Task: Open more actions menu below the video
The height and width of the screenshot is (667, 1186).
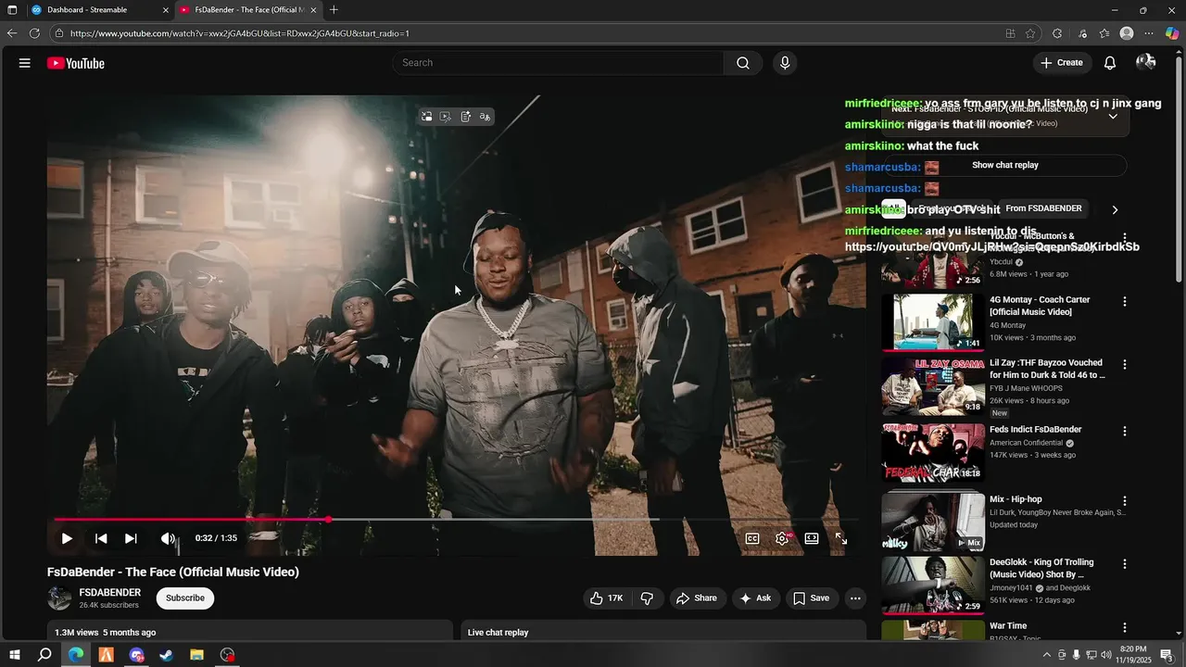Action: 855,598
